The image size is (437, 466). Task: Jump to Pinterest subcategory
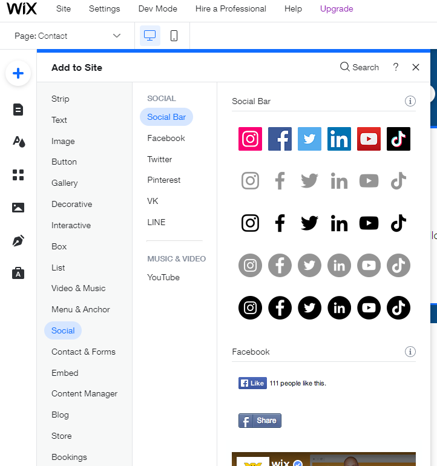tap(164, 180)
